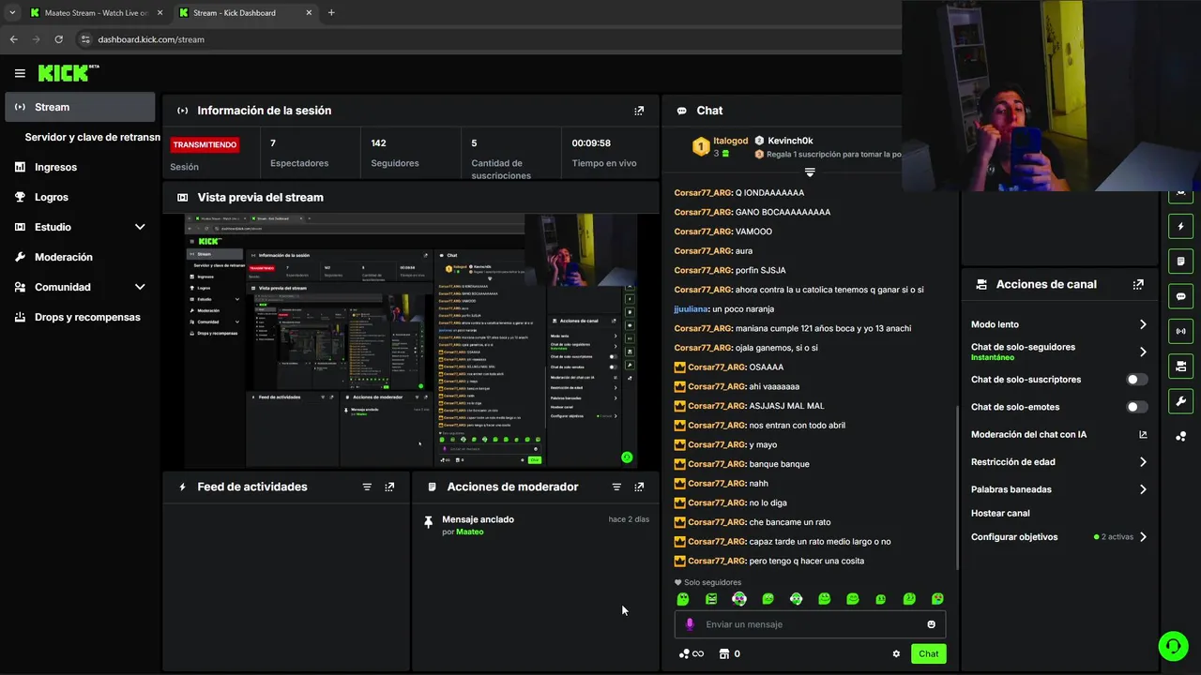The height and width of the screenshot is (675, 1201).
Task: Pop out the Acciones de moderador panel
Action: (x=639, y=487)
